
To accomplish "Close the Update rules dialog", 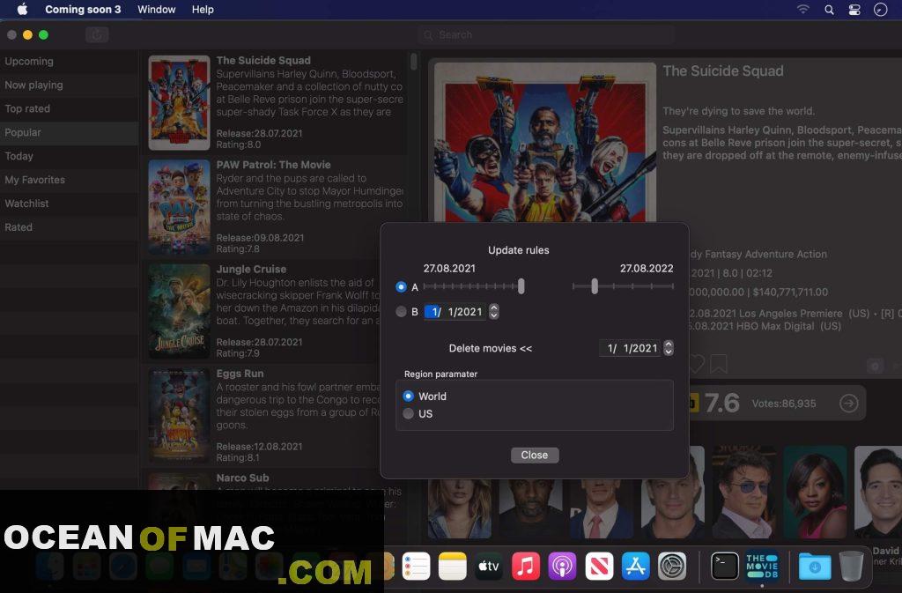I will pos(535,455).
